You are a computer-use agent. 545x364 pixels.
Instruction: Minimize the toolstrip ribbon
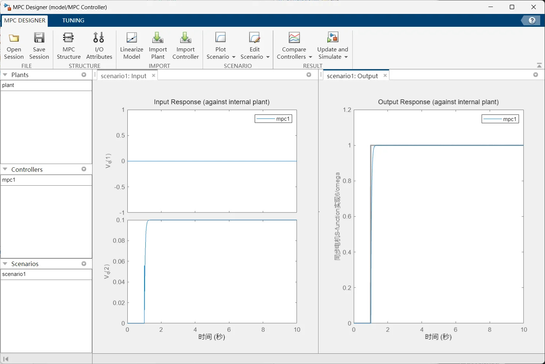click(539, 65)
